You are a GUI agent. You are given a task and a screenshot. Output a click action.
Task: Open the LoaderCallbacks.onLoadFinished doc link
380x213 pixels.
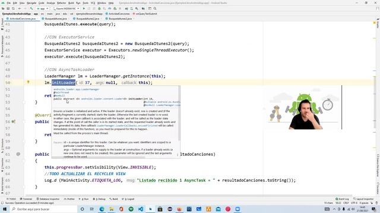pyautogui.click(x=127, y=125)
